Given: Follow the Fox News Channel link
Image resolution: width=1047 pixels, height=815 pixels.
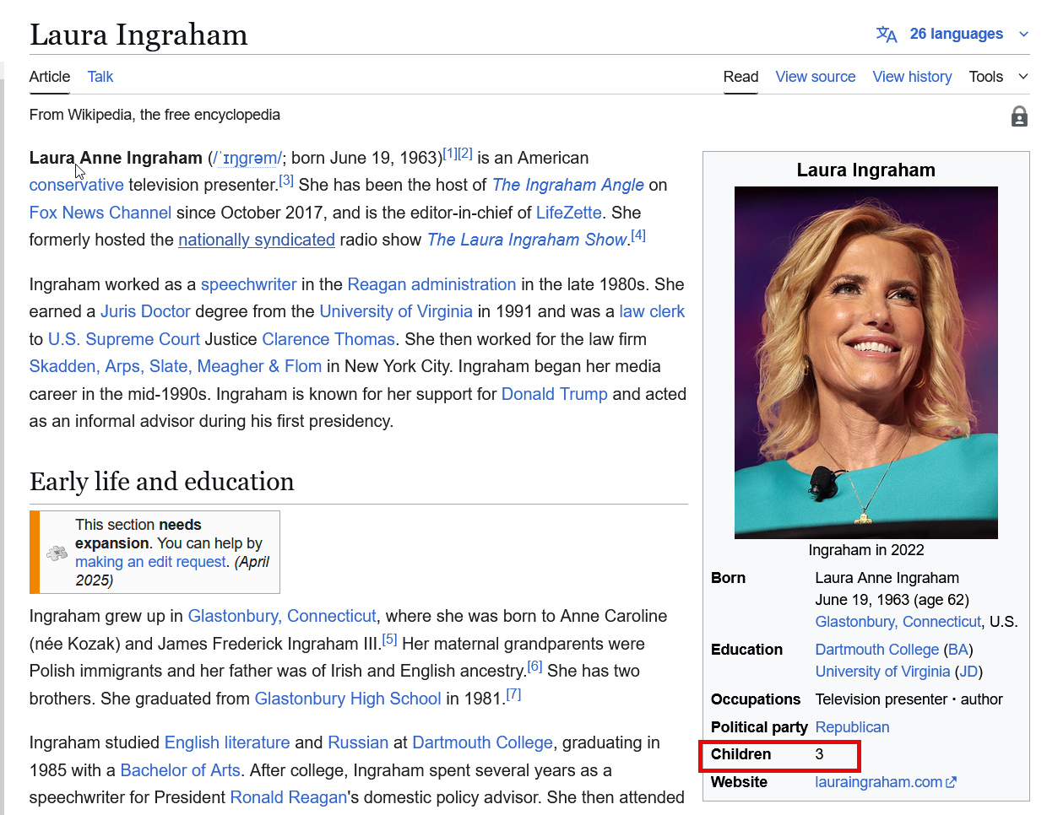Looking at the screenshot, I should 100,213.
